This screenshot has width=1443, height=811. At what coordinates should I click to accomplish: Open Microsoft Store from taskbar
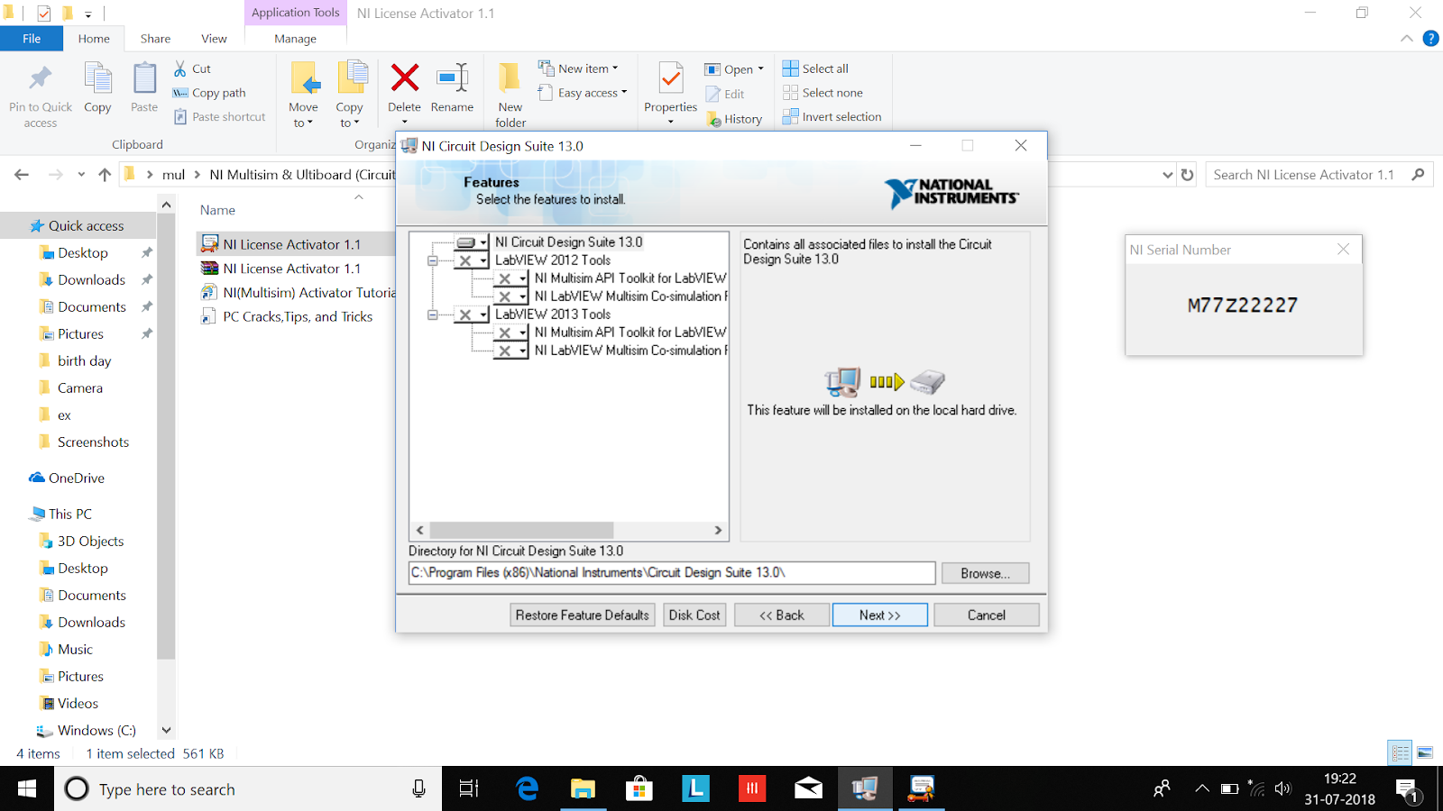(x=639, y=789)
